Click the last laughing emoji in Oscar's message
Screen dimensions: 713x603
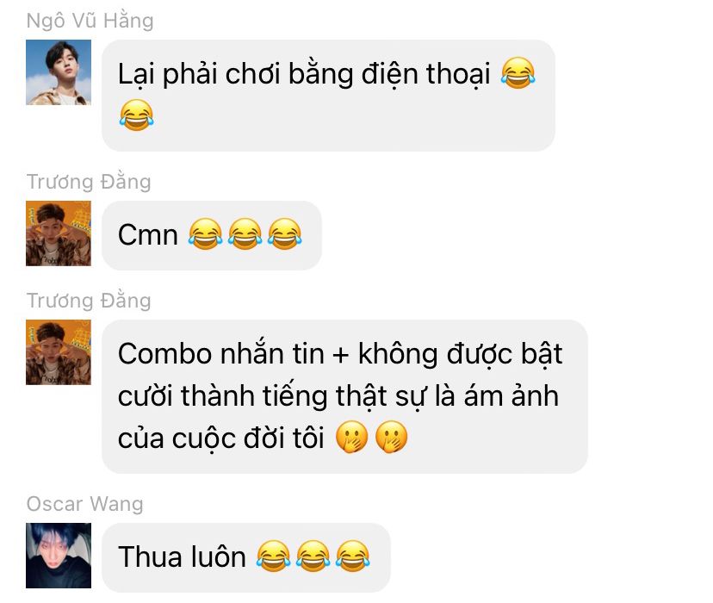[353, 556]
